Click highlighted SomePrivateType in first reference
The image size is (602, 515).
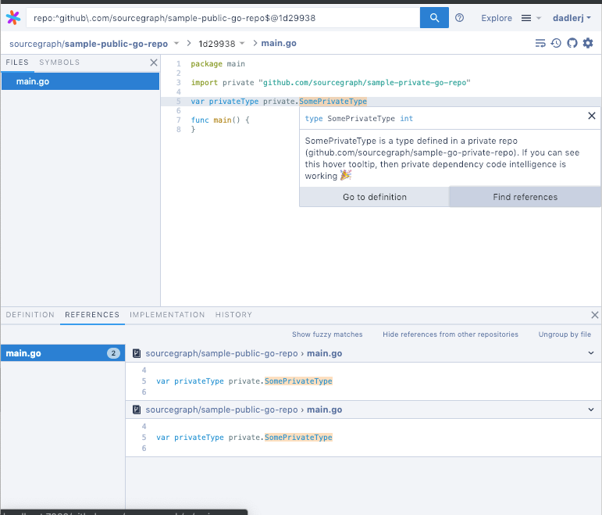[298, 381]
